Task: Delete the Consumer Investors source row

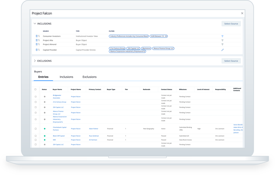Action: tap(37, 36)
